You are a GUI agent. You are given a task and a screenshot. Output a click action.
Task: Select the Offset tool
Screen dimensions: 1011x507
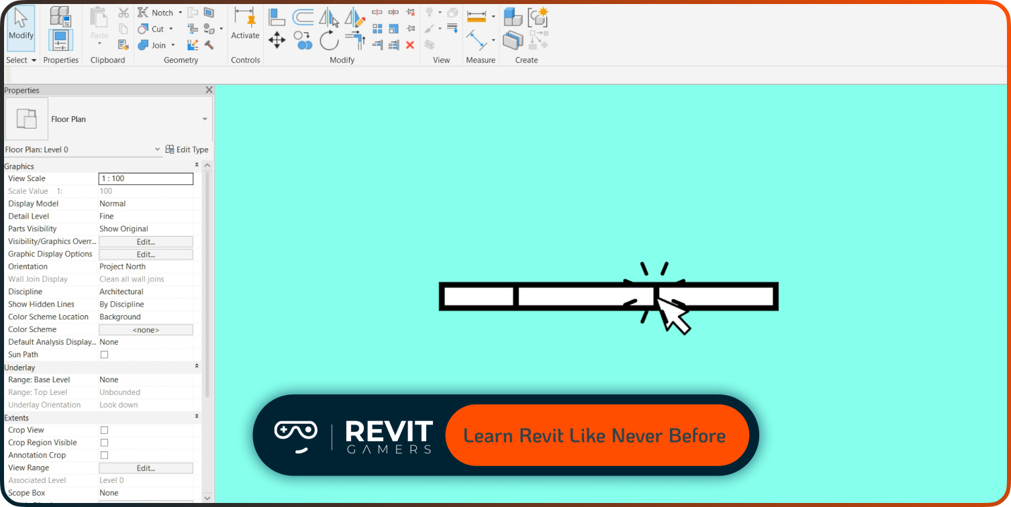pos(303,17)
